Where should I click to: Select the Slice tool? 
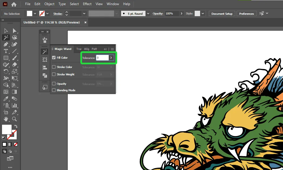tap(14, 112)
